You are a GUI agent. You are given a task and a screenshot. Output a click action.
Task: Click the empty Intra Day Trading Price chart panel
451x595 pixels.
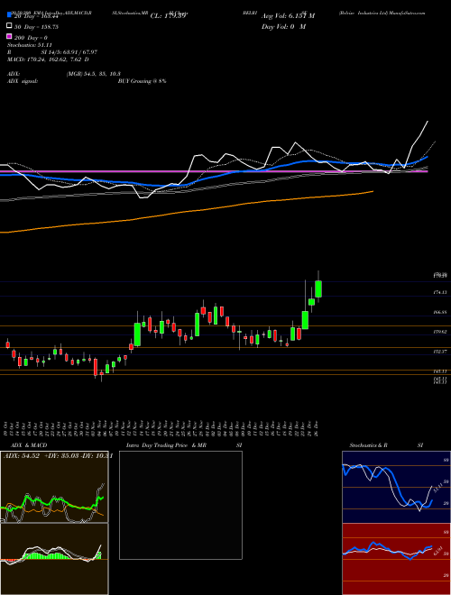pyautogui.click(x=180, y=505)
